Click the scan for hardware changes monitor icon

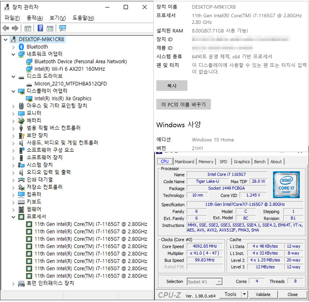(x=63, y=28)
